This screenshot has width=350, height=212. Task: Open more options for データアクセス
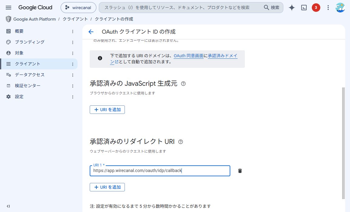click(72, 75)
